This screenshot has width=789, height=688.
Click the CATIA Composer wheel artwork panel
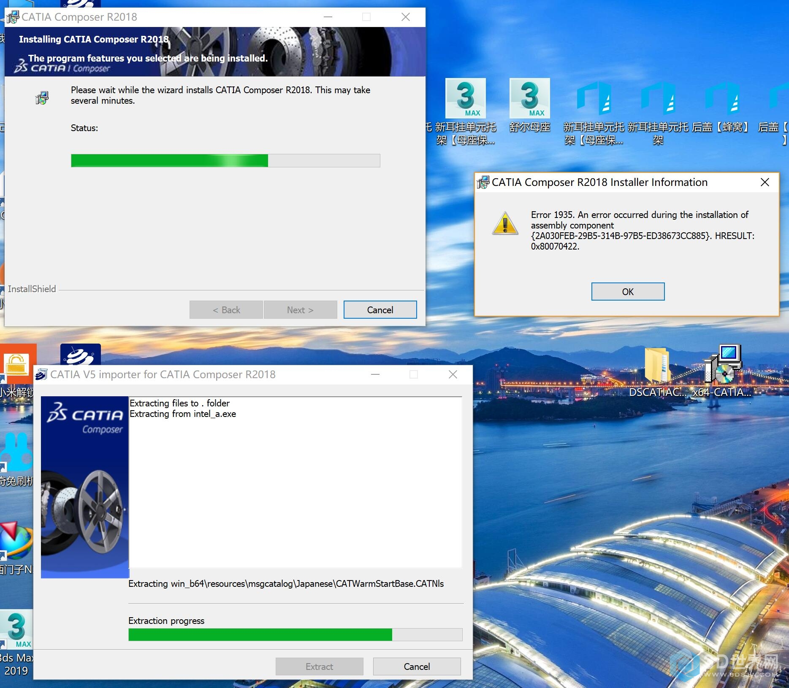tap(84, 487)
